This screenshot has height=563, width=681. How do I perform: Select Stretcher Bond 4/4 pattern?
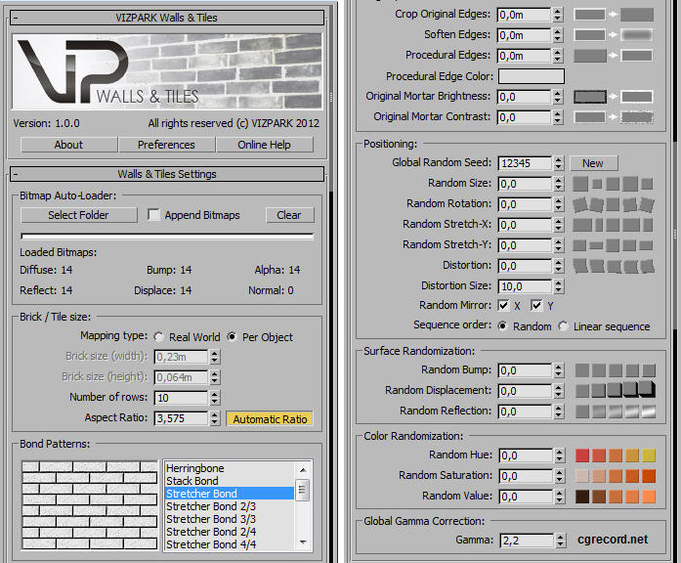[230, 543]
